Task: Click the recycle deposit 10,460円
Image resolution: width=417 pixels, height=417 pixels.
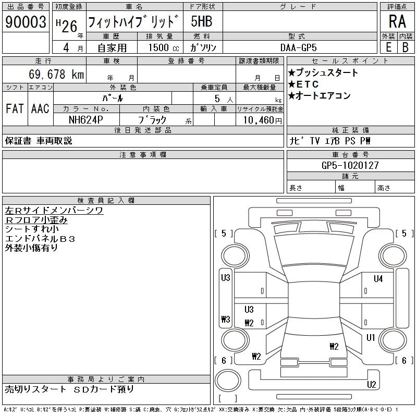Action: click(x=263, y=120)
